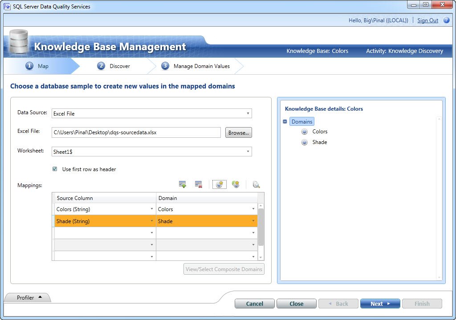This screenshot has height=320, width=456.
Task: Click the database icon in the banner
Action: coord(19,41)
